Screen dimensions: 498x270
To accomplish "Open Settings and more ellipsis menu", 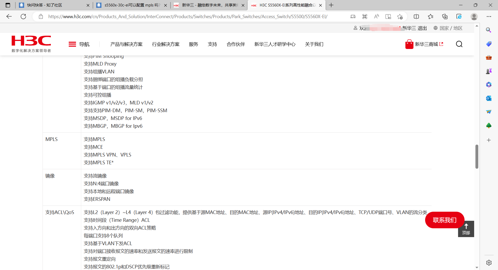I will 489,17.
